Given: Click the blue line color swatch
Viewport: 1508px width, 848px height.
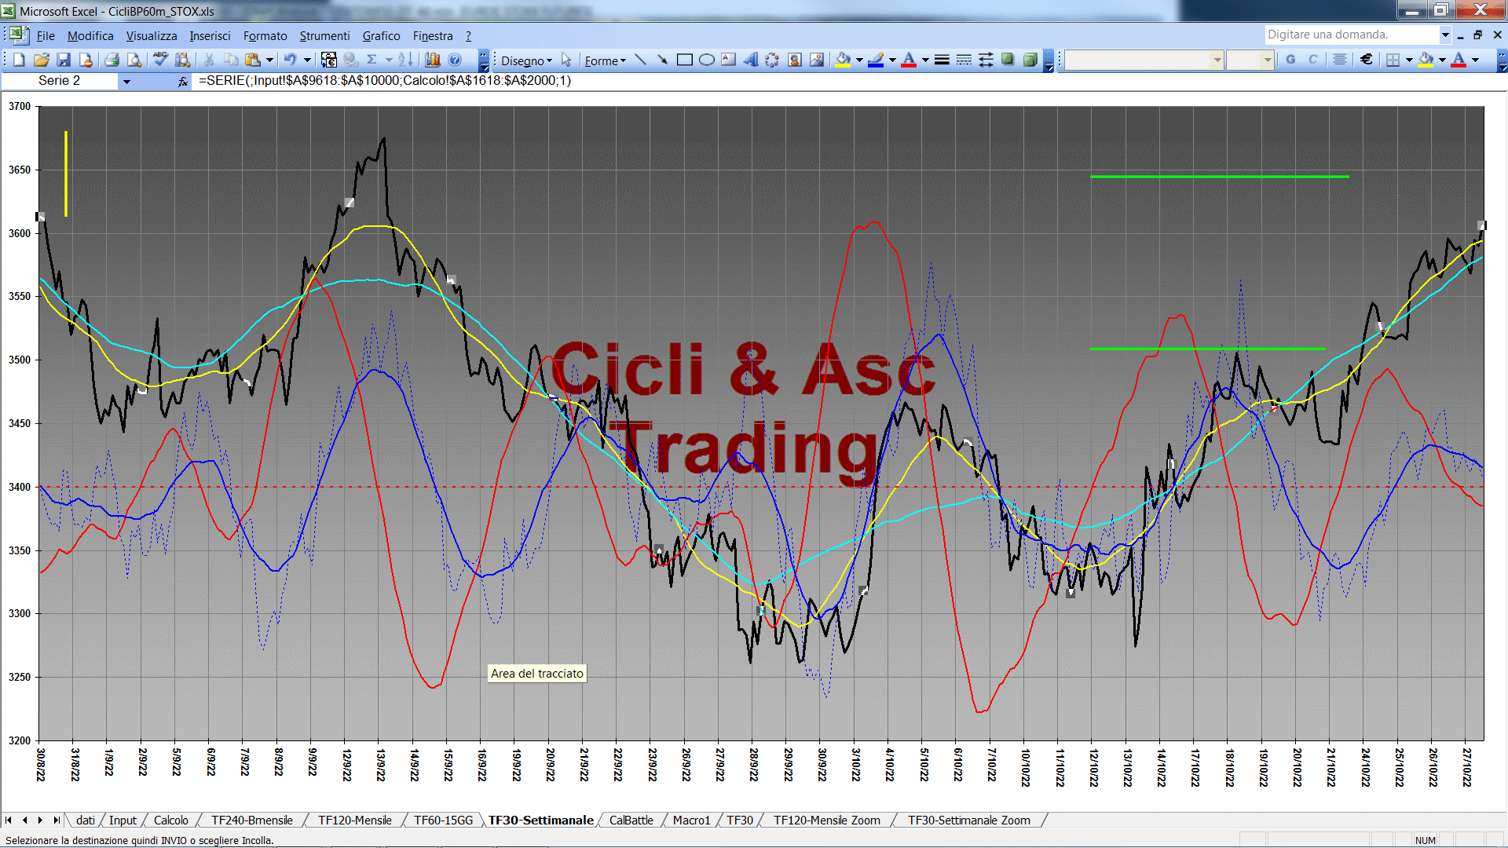Looking at the screenshot, I should (876, 60).
